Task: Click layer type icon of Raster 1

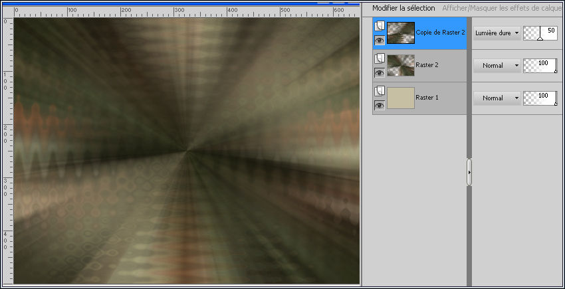Action: (x=380, y=91)
